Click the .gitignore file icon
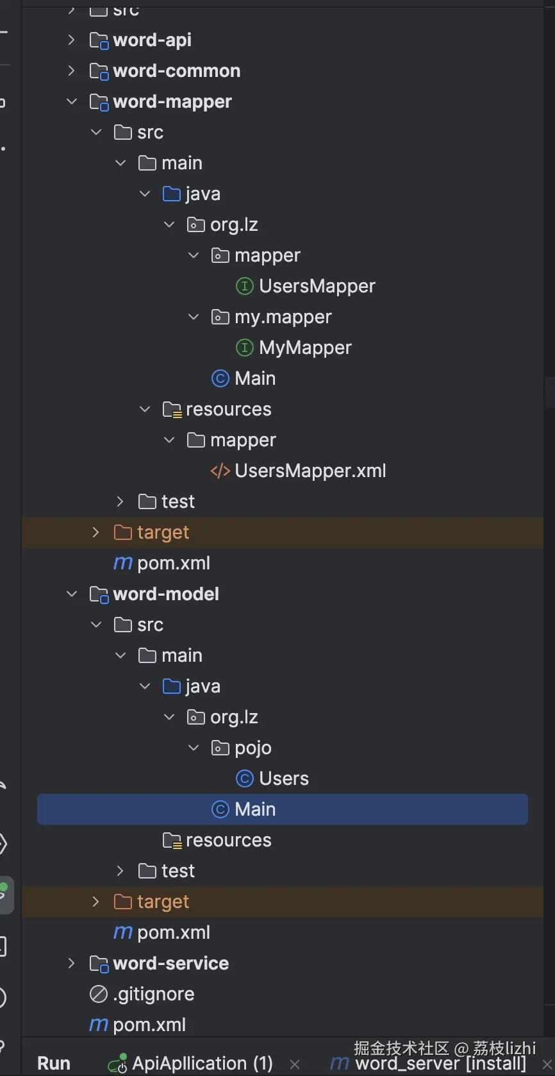This screenshot has width=555, height=1076. (98, 994)
